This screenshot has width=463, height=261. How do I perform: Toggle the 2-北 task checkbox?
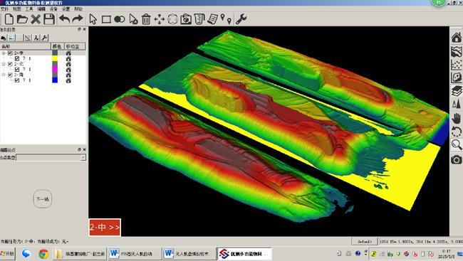[x=10, y=64]
